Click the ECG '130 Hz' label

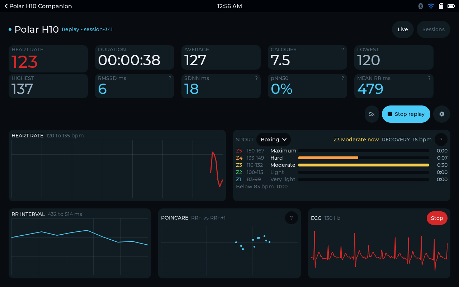coord(332,218)
